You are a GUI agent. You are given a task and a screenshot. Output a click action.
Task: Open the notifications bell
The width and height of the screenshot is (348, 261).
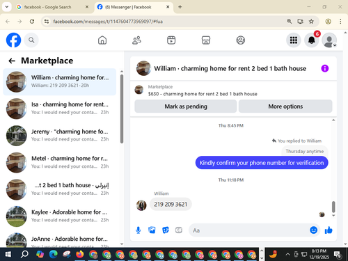click(312, 40)
